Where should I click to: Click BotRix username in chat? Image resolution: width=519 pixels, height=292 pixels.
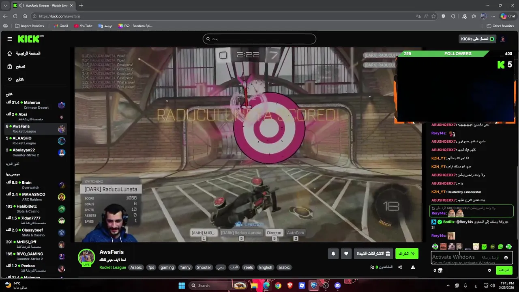(x=449, y=222)
